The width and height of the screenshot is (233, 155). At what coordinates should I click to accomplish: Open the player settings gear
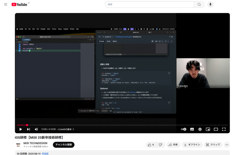[x=200, y=129]
